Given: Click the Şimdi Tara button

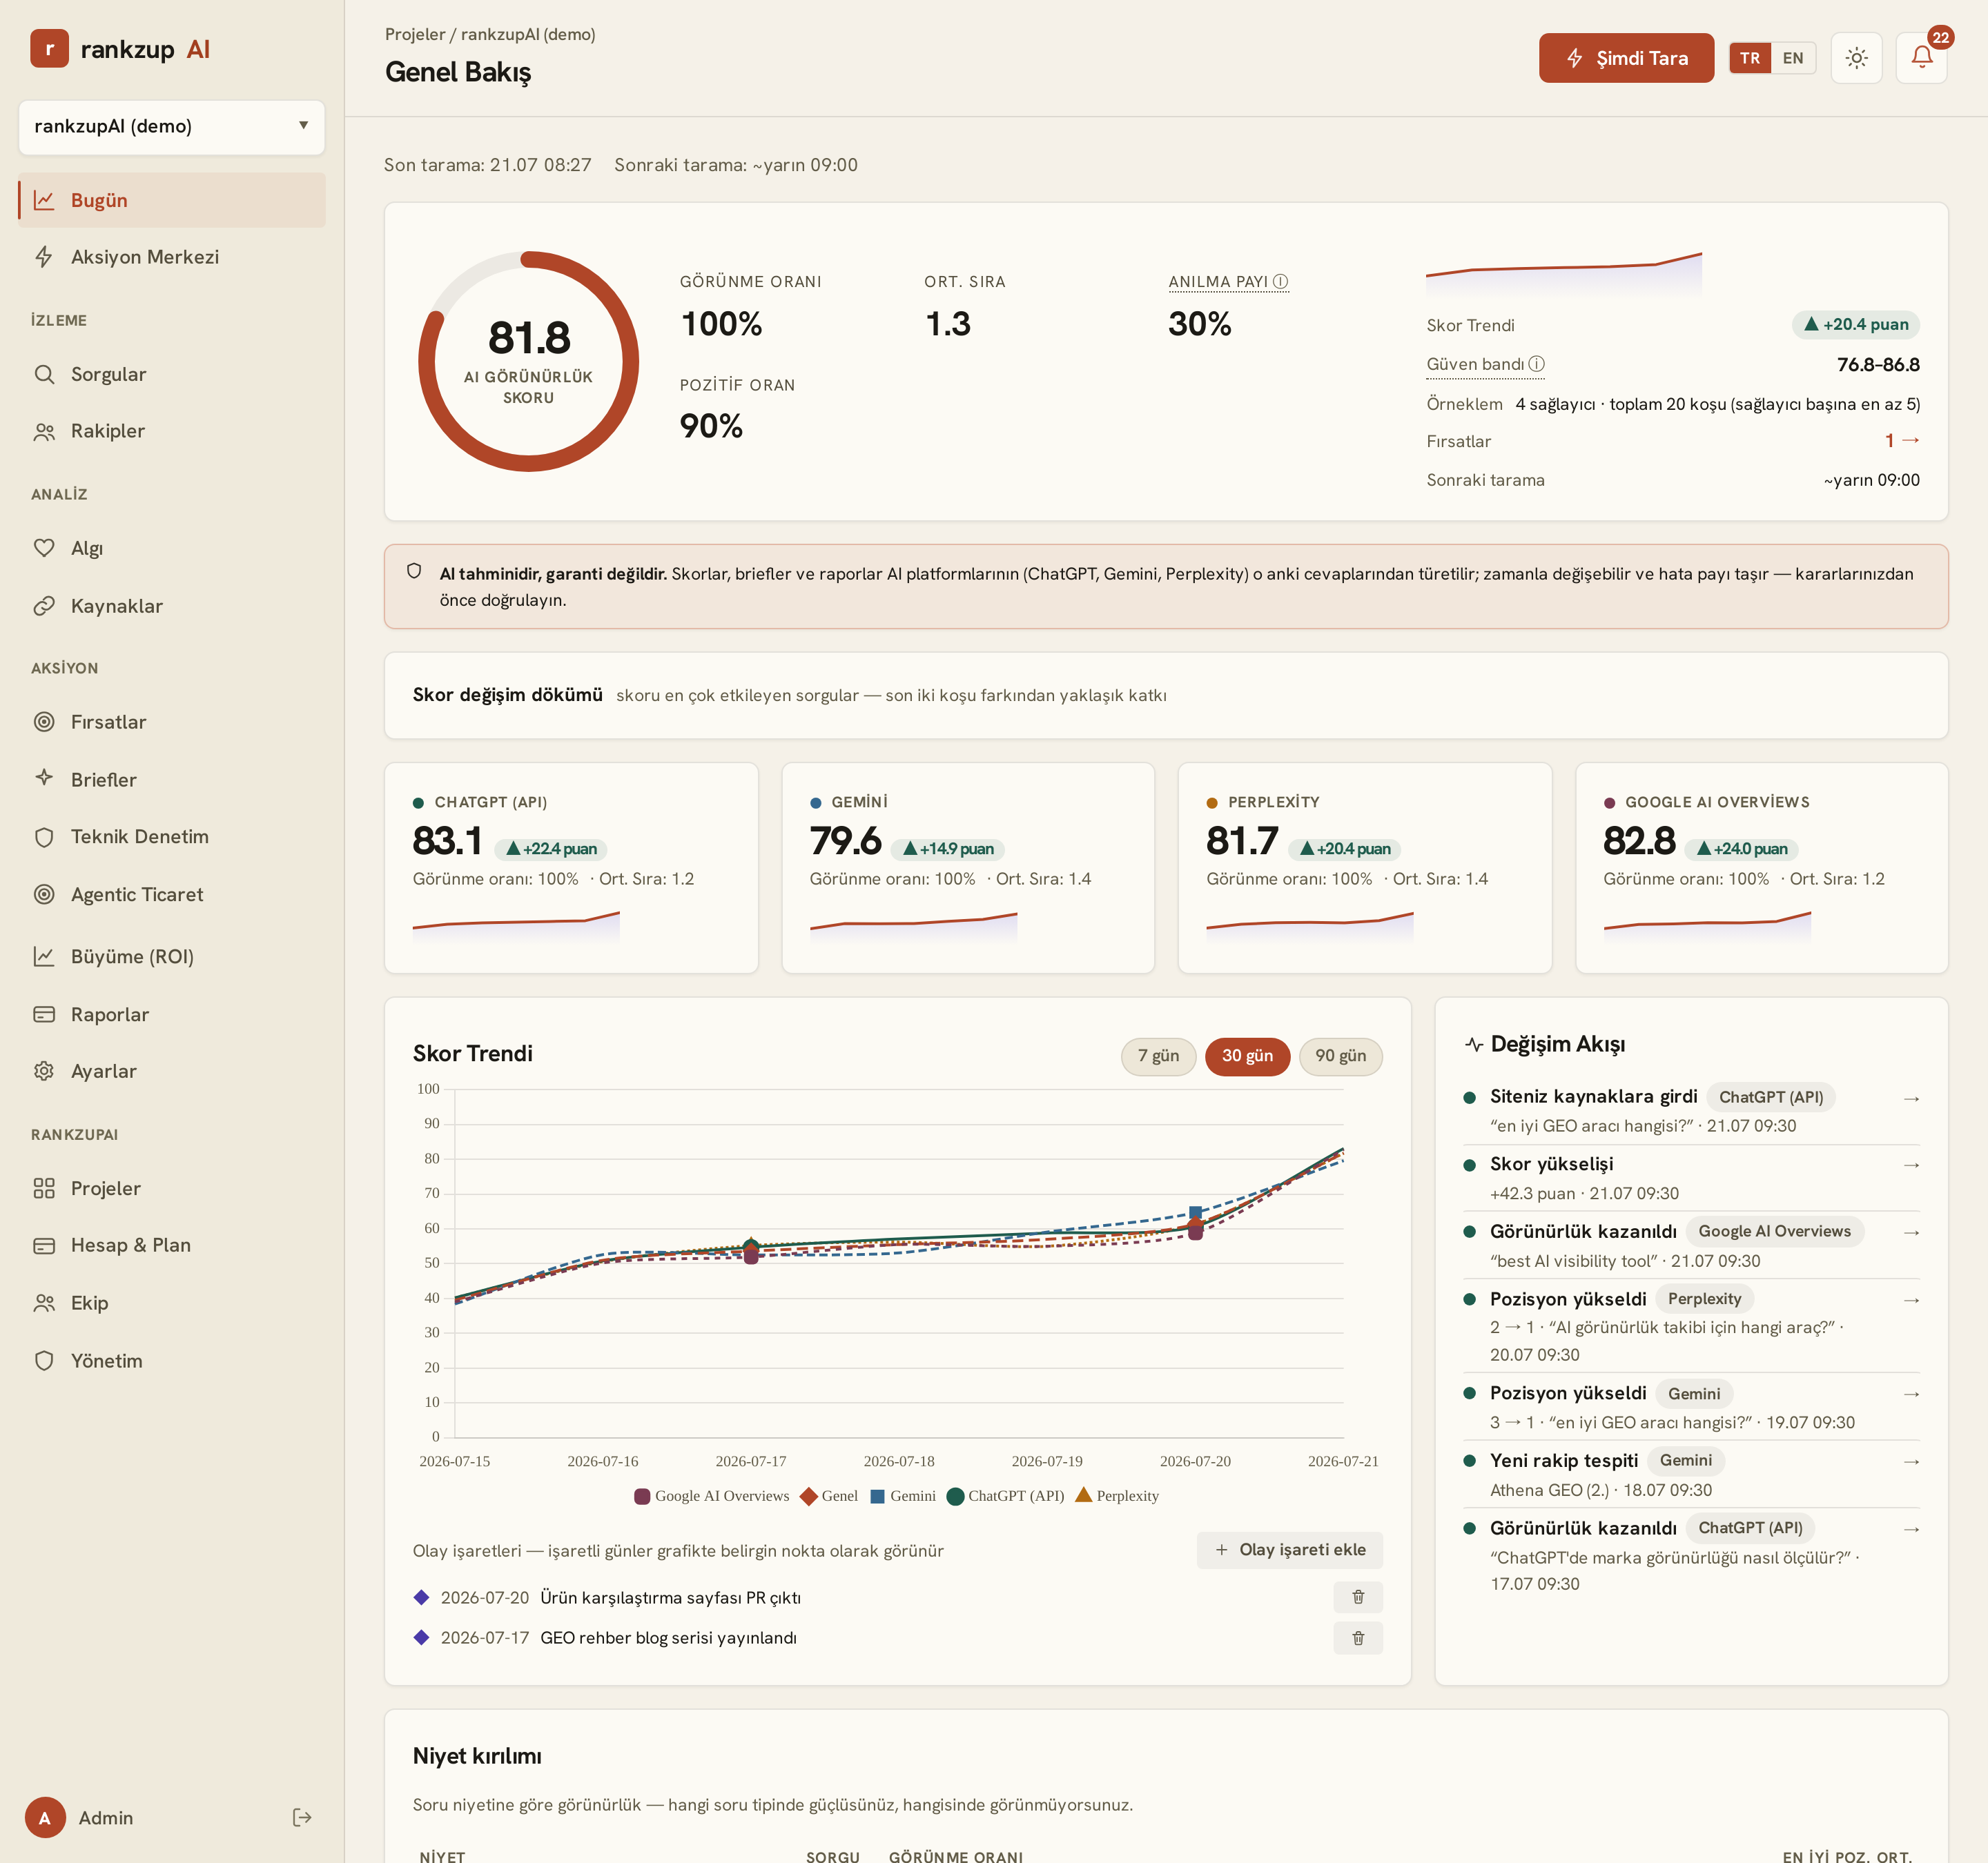Looking at the screenshot, I should coord(1626,58).
